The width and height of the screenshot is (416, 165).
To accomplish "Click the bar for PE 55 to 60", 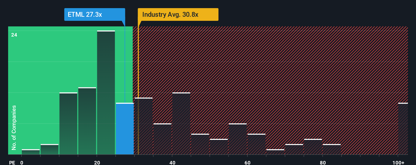I will [238, 139].
